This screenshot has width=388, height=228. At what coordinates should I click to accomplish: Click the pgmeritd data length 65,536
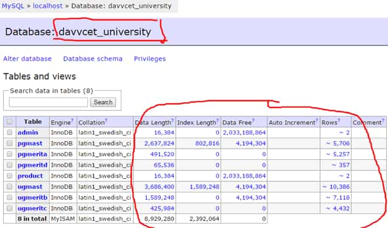pos(164,165)
